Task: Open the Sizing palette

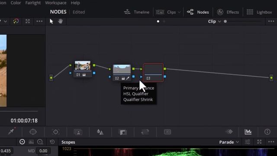Action: (x=145, y=132)
